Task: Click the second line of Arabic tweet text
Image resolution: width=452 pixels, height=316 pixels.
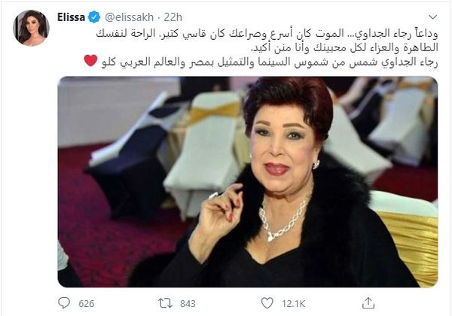Action: point(344,47)
